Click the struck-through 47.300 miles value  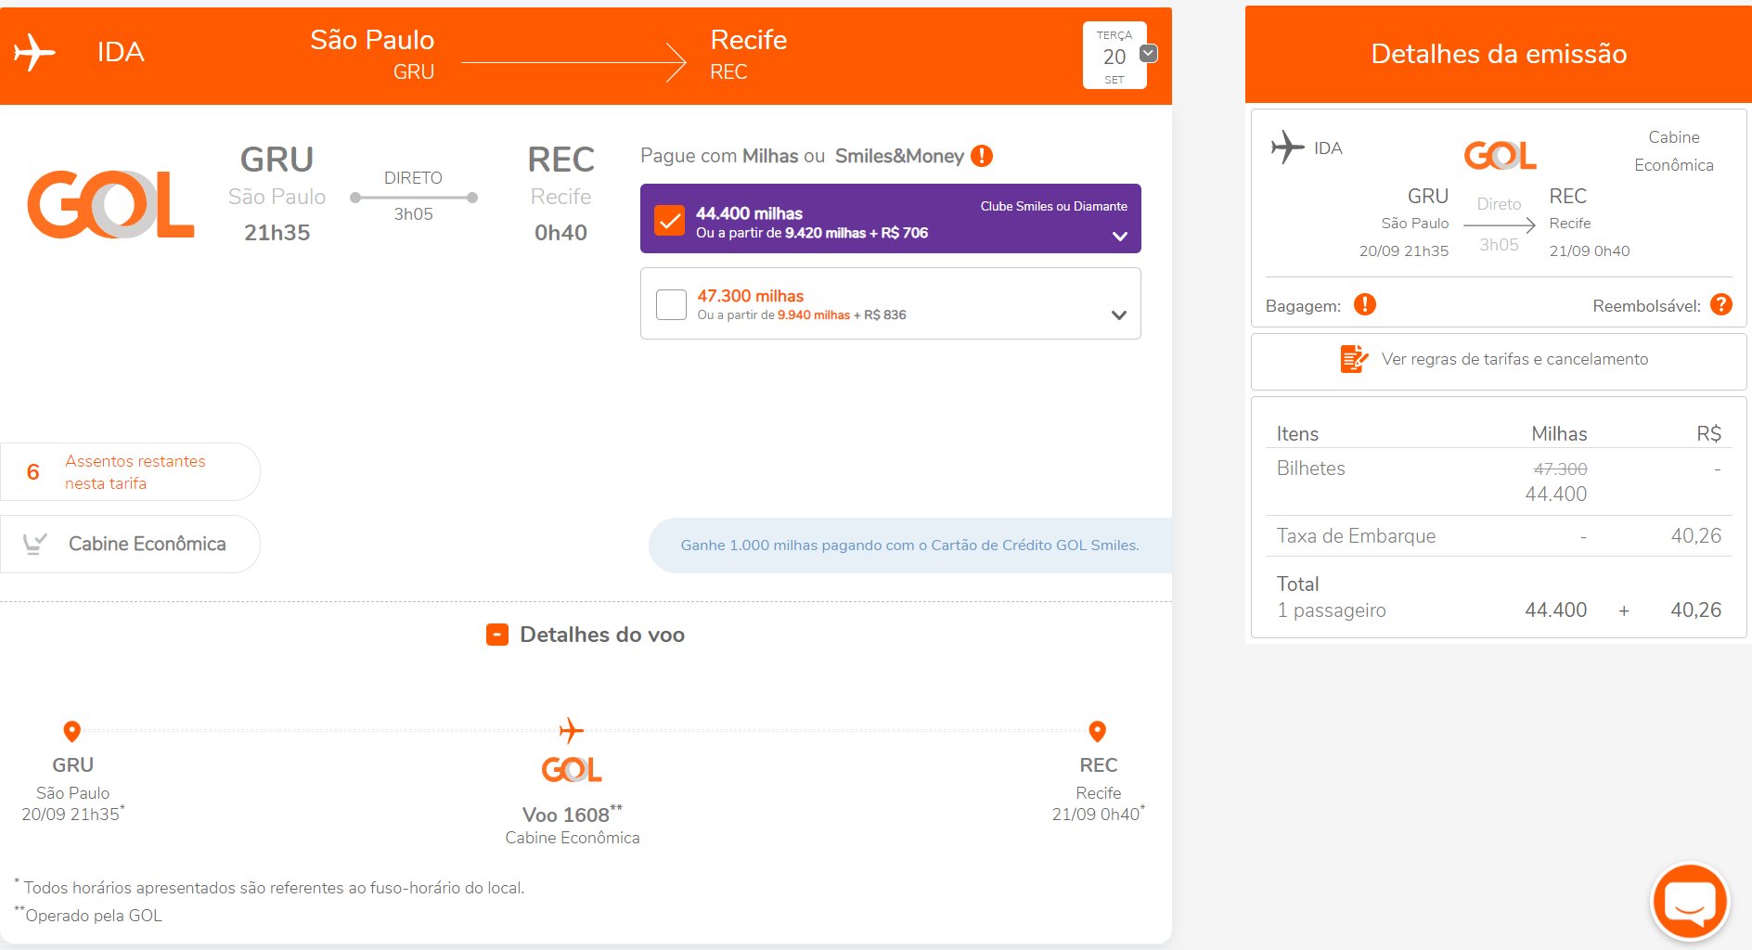click(x=1560, y=469)
